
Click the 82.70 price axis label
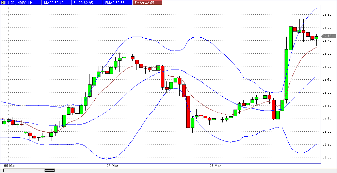(x=327, y=40)
